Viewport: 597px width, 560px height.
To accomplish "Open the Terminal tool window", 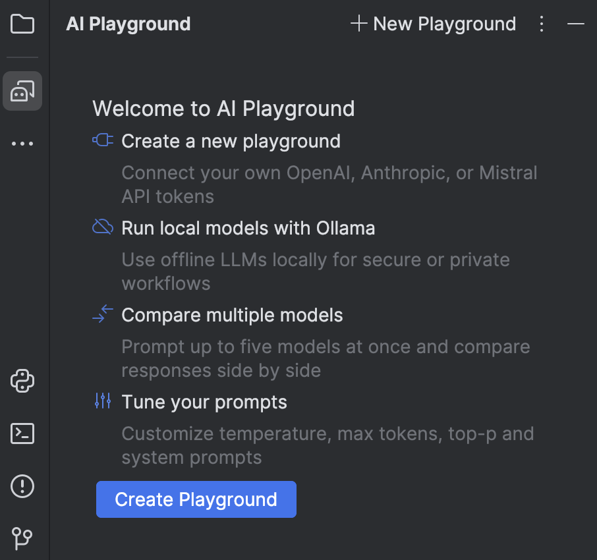I will [x=22, y=434].
